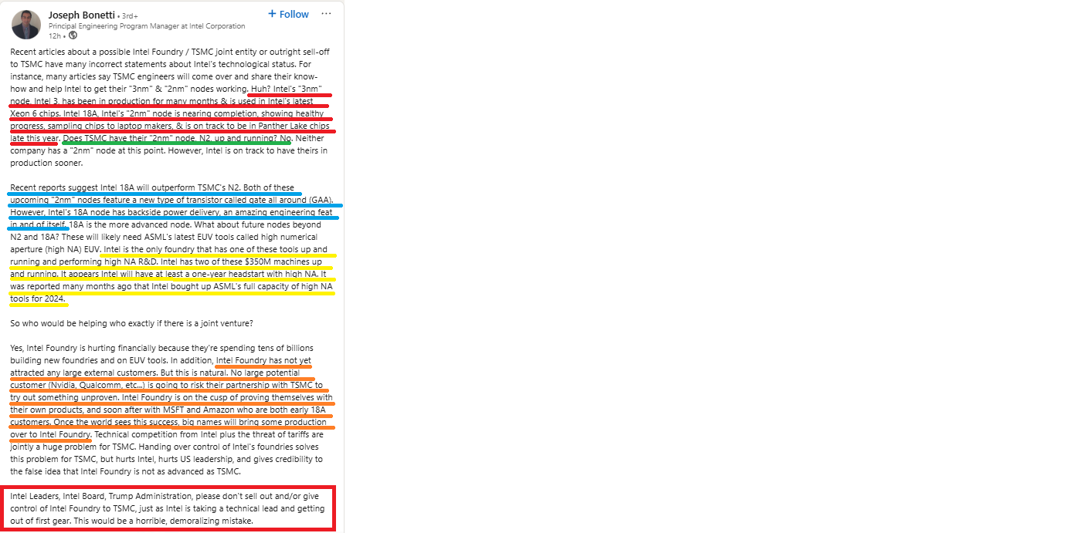Open Joseph Bonetti's profile photo
Viewport: 1066px width, 533px height.
[x=25, y=25]
